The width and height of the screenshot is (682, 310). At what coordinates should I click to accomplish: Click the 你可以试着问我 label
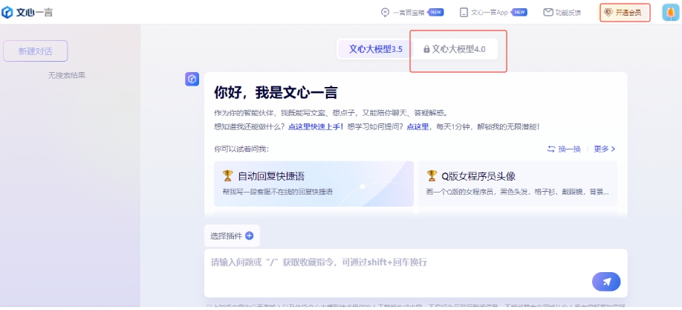pyautogui.click(x=241, y=149)
